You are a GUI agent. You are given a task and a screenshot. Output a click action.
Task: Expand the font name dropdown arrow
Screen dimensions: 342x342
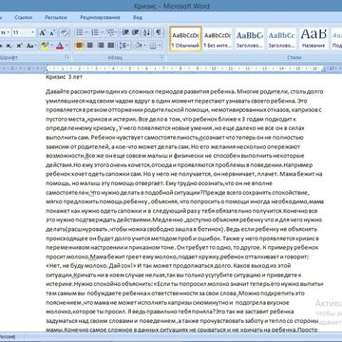coord(9,32)
